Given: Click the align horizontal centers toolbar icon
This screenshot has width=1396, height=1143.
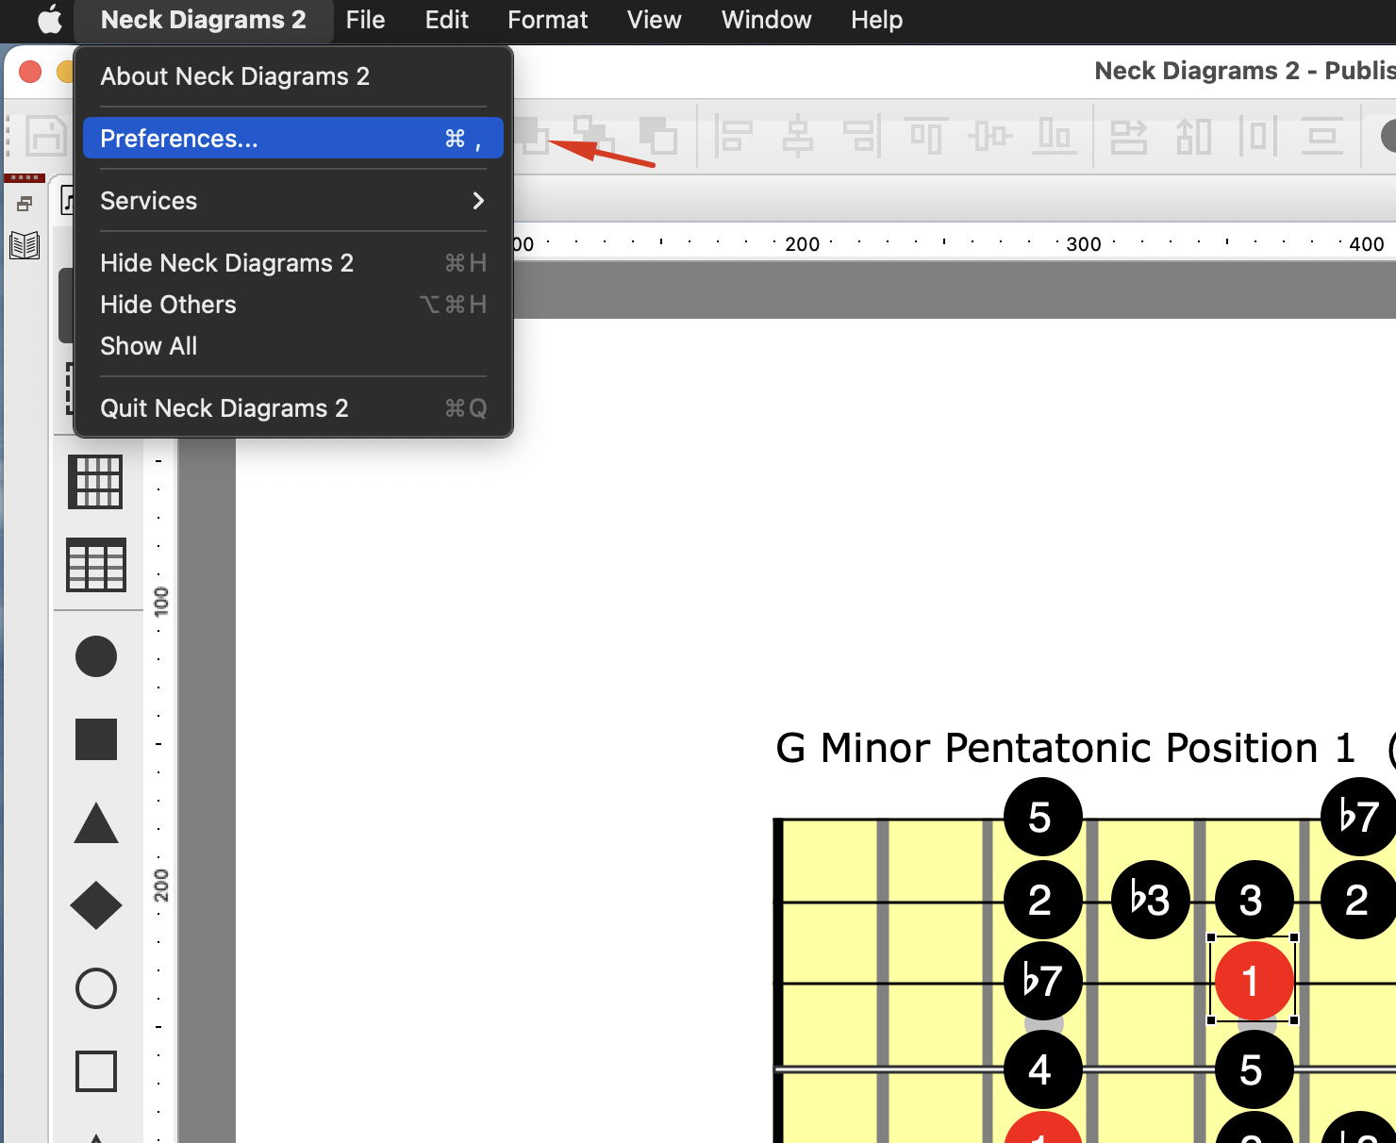Looking at the screenshot, I should click(798, 136).
